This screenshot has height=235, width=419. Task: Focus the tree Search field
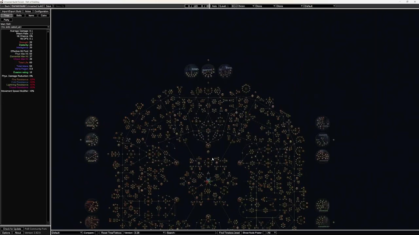click(191, 233)
